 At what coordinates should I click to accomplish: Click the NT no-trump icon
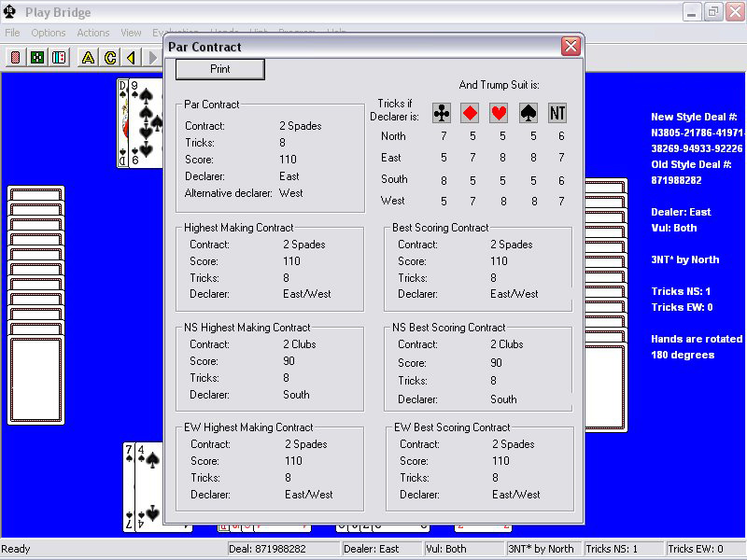coord(557,113)
